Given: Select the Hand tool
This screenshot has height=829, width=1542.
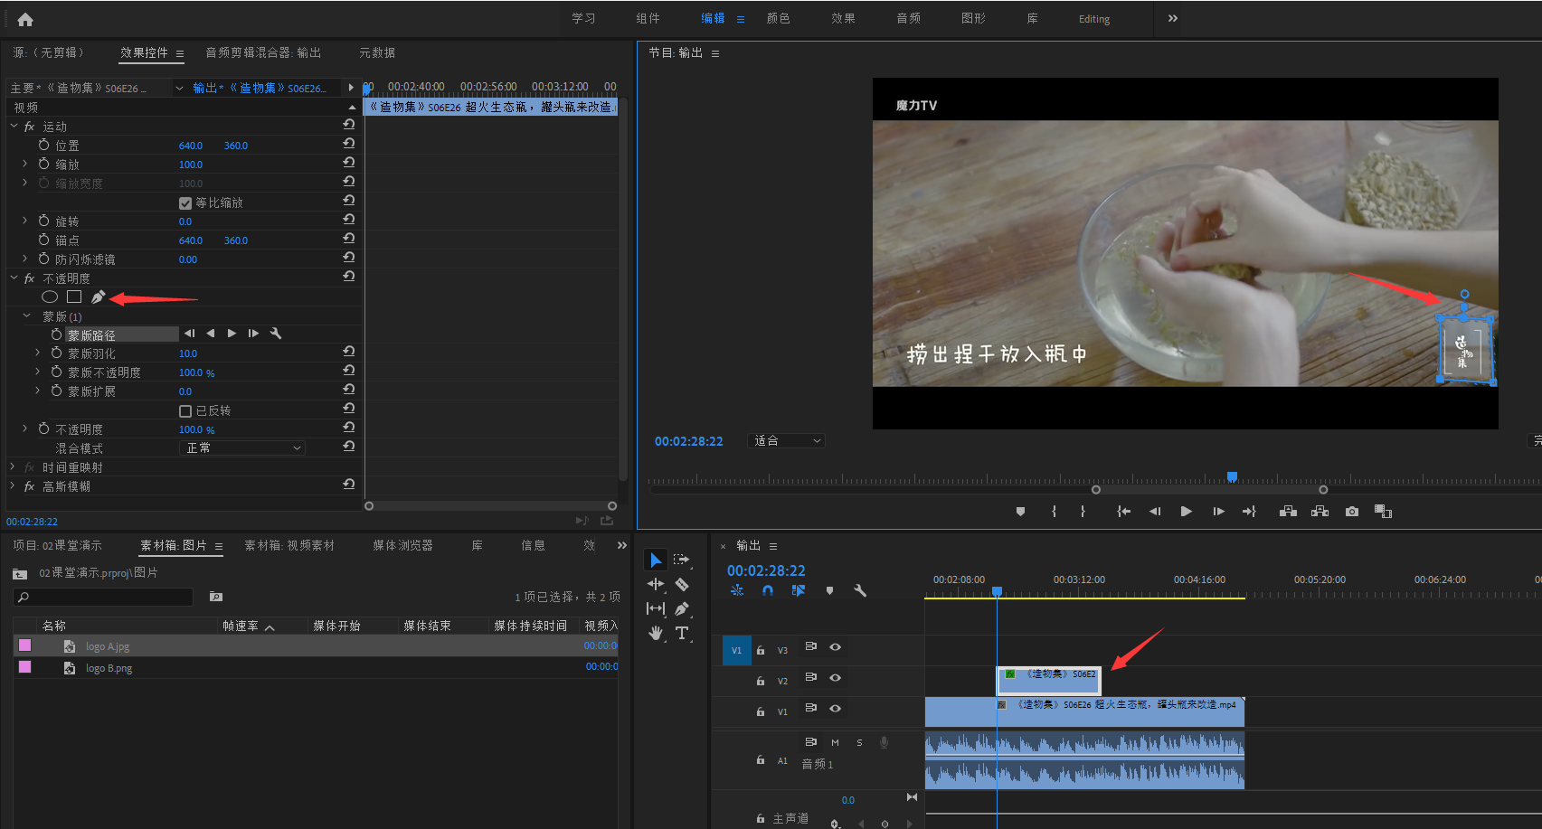Looking at the screenshot, I should (x=656, y=633).
